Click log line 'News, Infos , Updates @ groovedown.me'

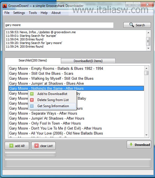coord(41,32)
